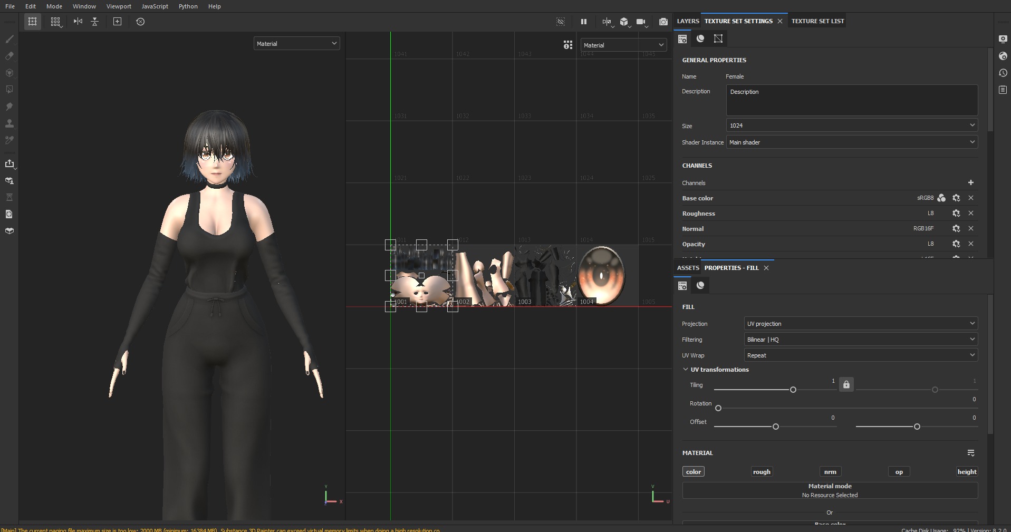Viewport: 1011px width, 532px height.
Task: Click the box icon at bottom of left sidebar
Action: 9,231
